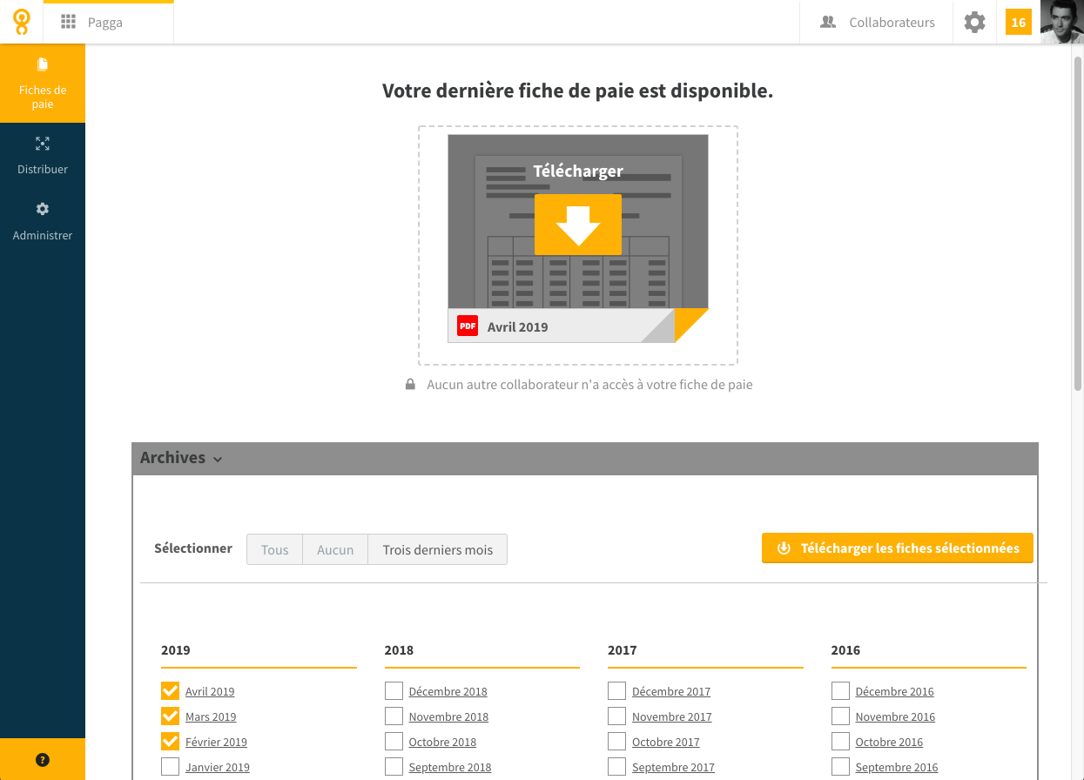
Task: Click the orange logo icon at top left
Action: pyautogui.click(x=21, y=22)
